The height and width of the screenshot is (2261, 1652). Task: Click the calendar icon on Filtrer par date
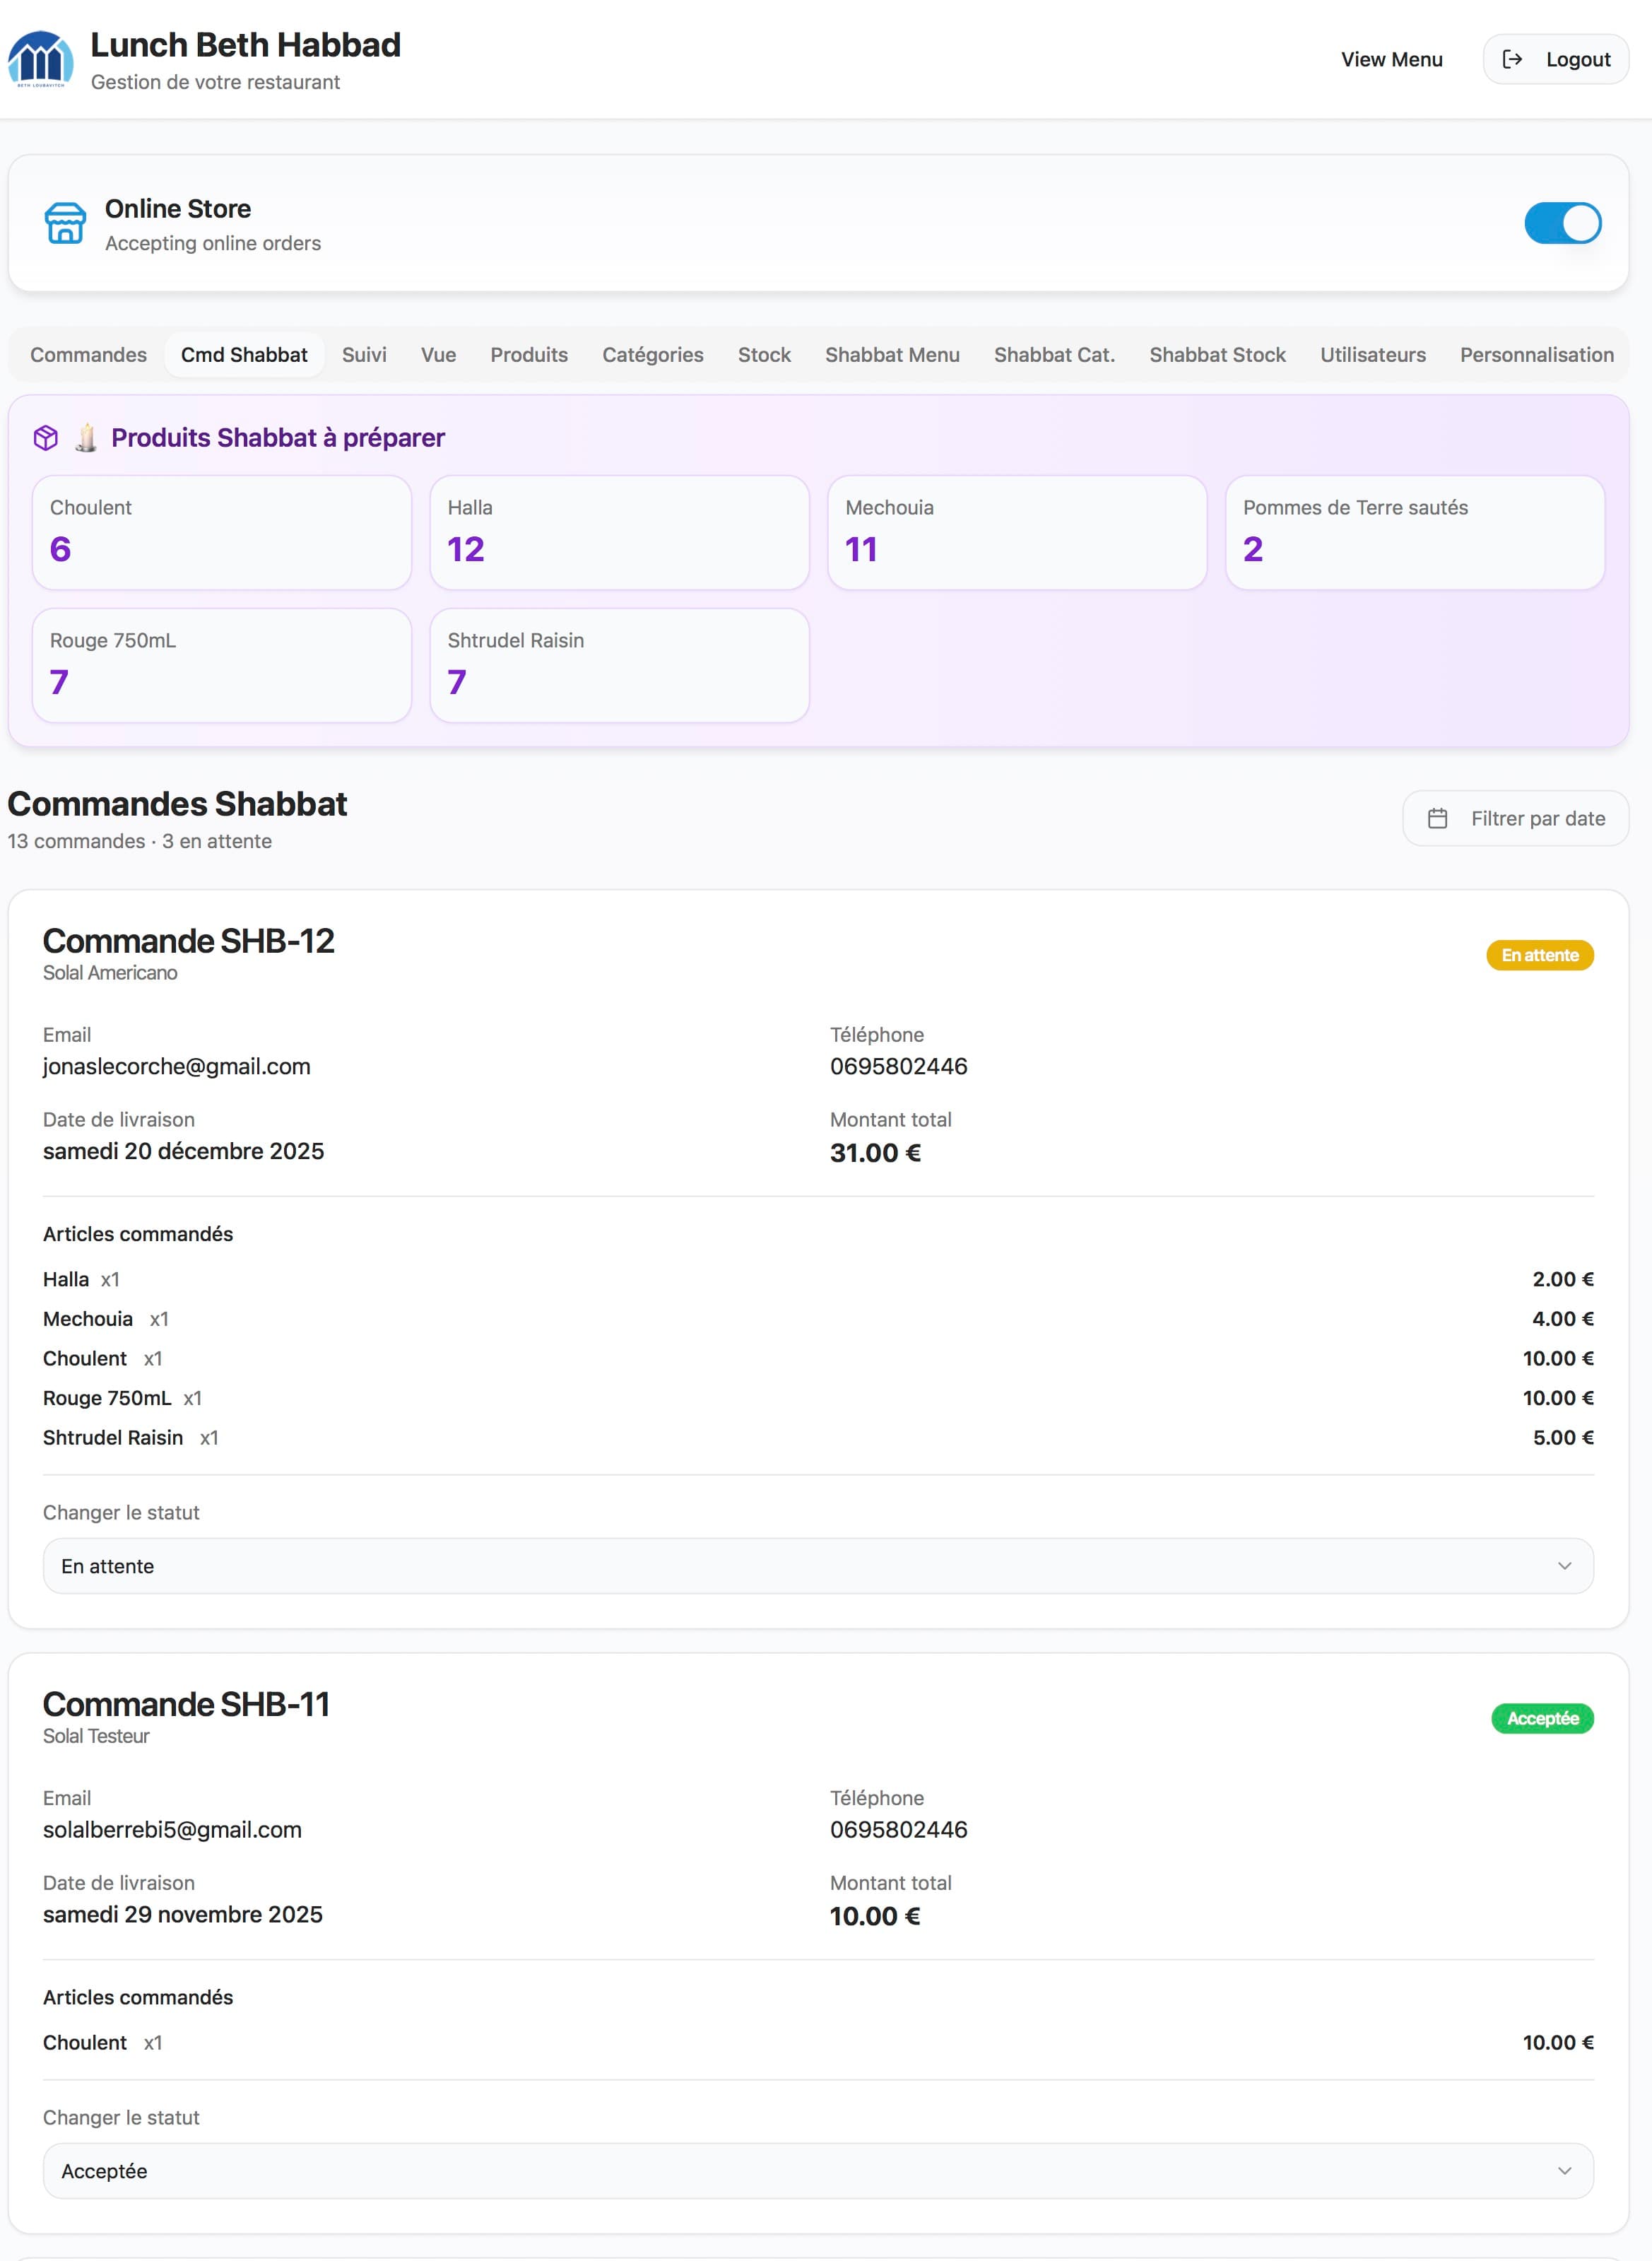point(1437,817)
